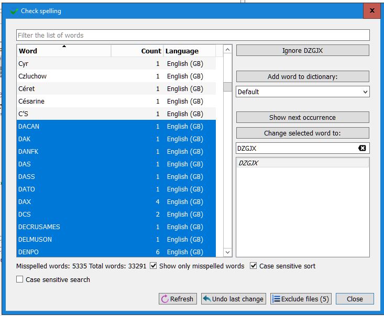Open the Default dictionary dropdown
384x316 pixels.
pos(303,92)
